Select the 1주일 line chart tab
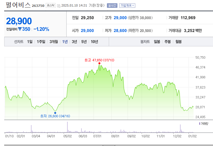Viewport: 213px width, 146px height. (x=41, y=42)
